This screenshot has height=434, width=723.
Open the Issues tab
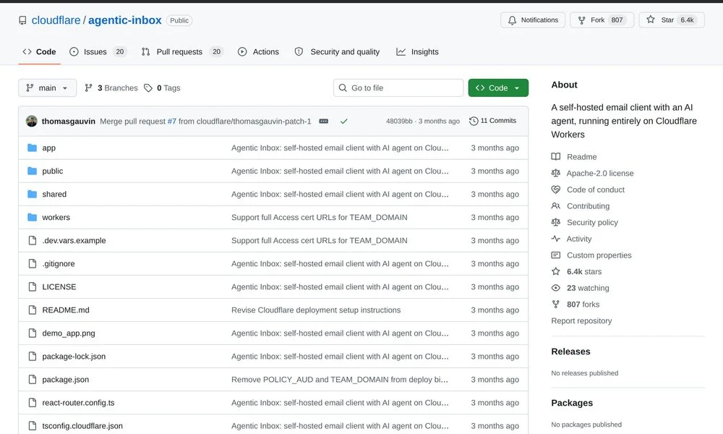click(x=98, y=51)
